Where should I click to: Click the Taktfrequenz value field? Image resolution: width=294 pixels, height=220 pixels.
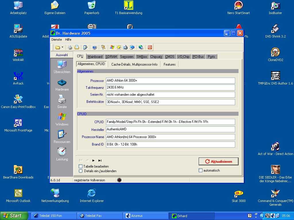(x=171, y=87)
